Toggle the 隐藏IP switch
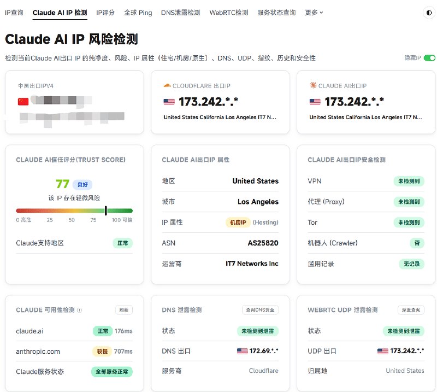Viewport: 437px width, 392px height. 429,58
